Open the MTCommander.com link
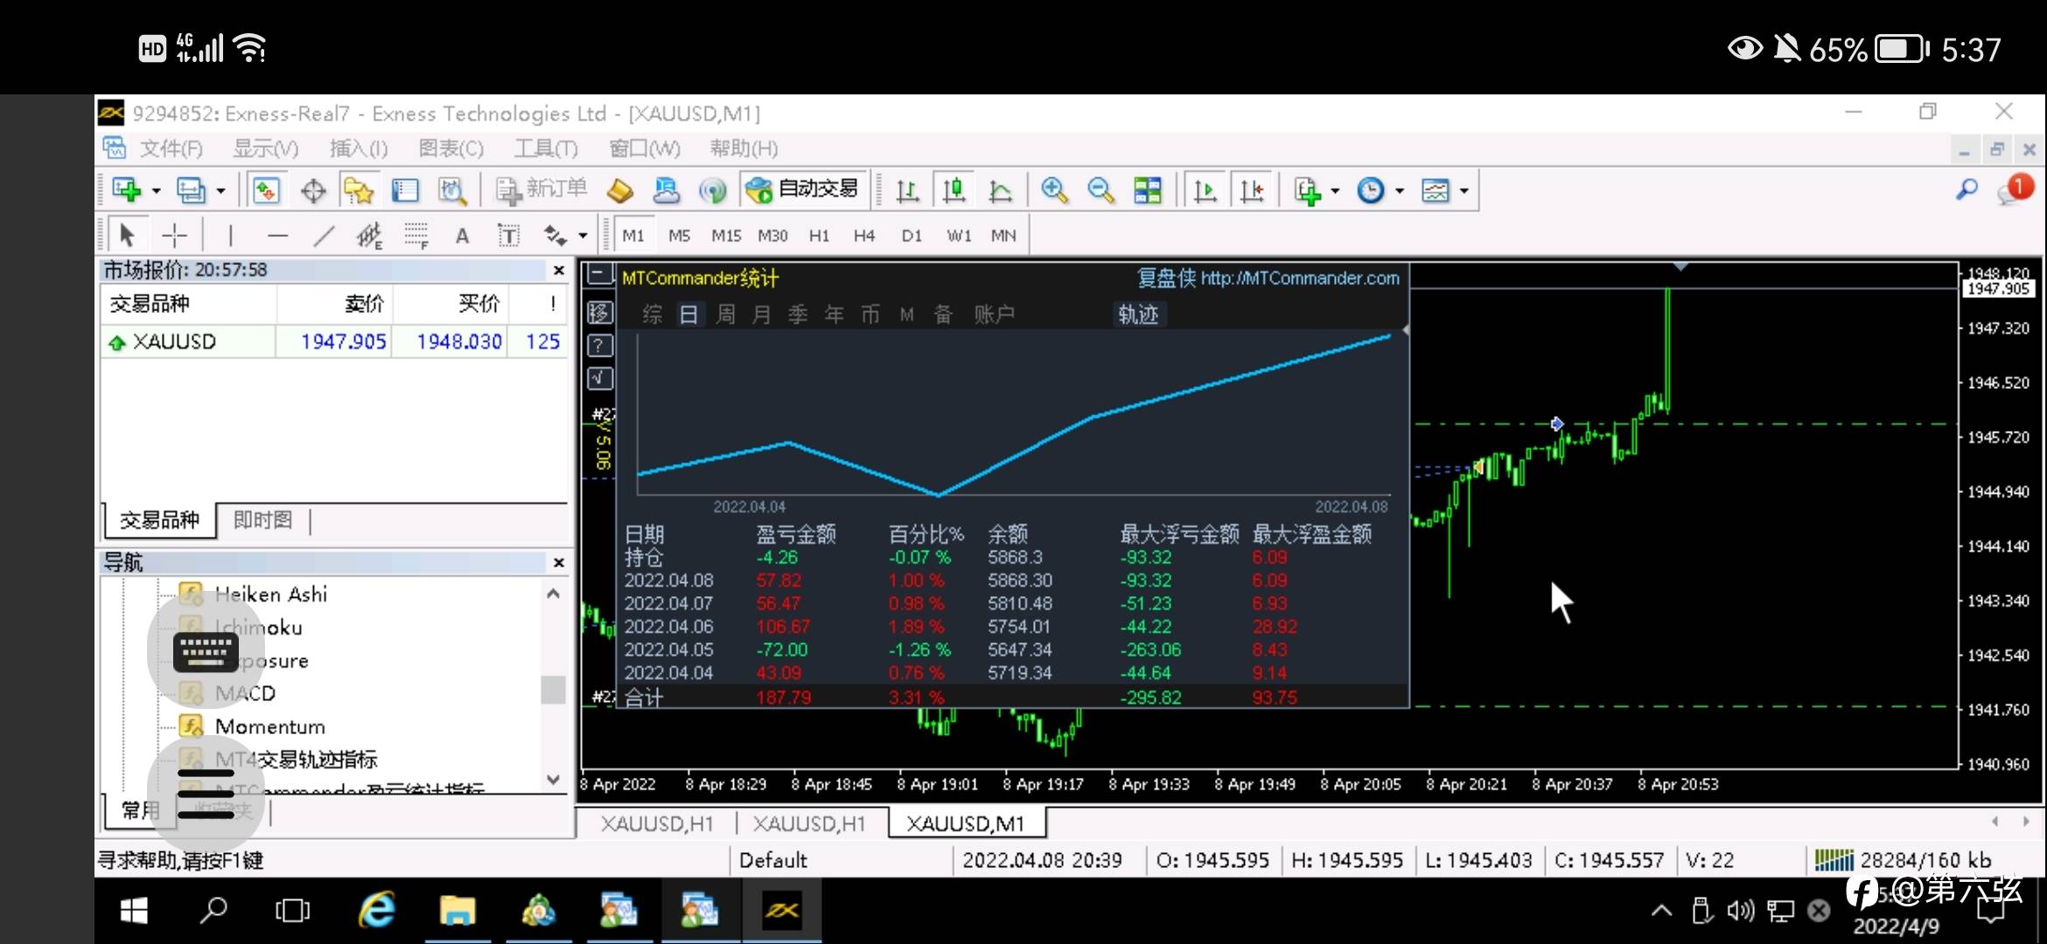The height and width of the screenshot is (944, 2047). click(1300, 278)
